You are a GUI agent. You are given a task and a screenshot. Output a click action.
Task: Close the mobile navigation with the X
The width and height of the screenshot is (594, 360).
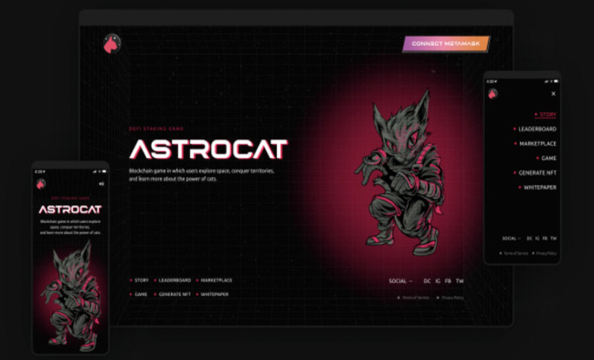pyautogui.click(x=553, y=94)
